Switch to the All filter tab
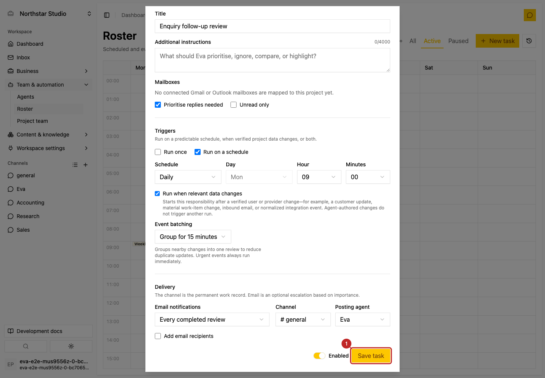 [x=413, y=41]
